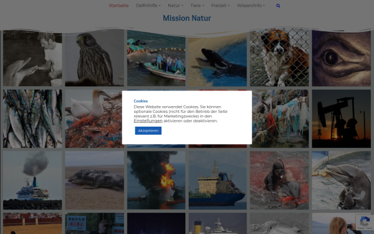374x234 pixels.
Task: Open the diver in red water photo
Action: (279, 180)
